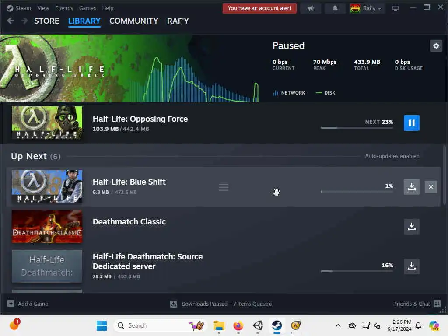
Task: Go back with the left arrow
Action: [10, 21]
